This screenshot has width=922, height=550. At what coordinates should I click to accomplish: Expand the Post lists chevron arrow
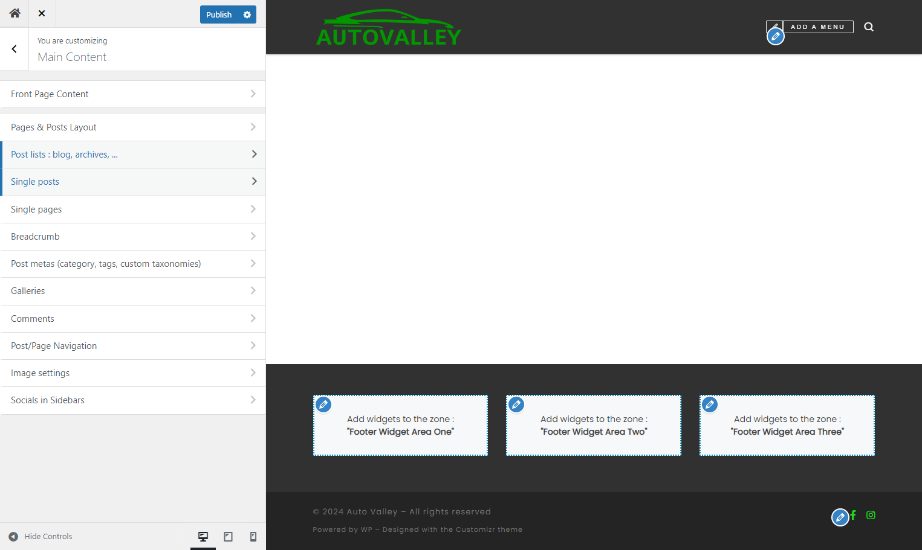[x=254, y=154]
